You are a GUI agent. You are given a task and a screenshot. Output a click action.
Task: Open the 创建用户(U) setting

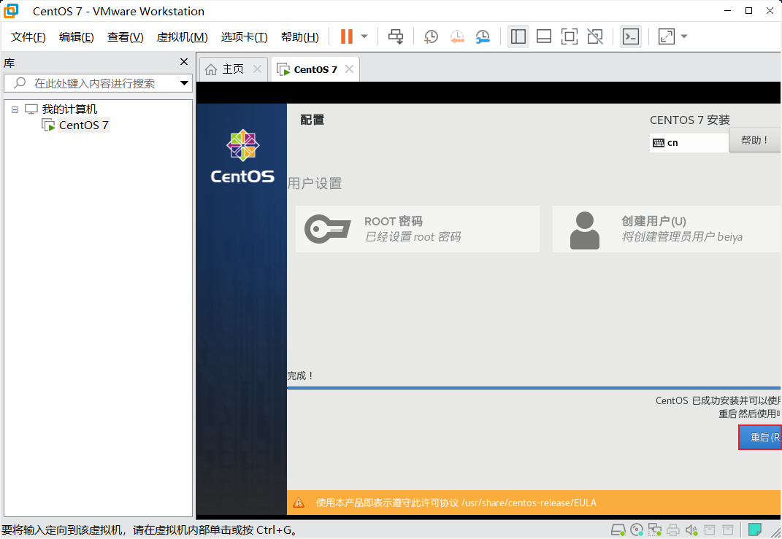coord(667,229)
